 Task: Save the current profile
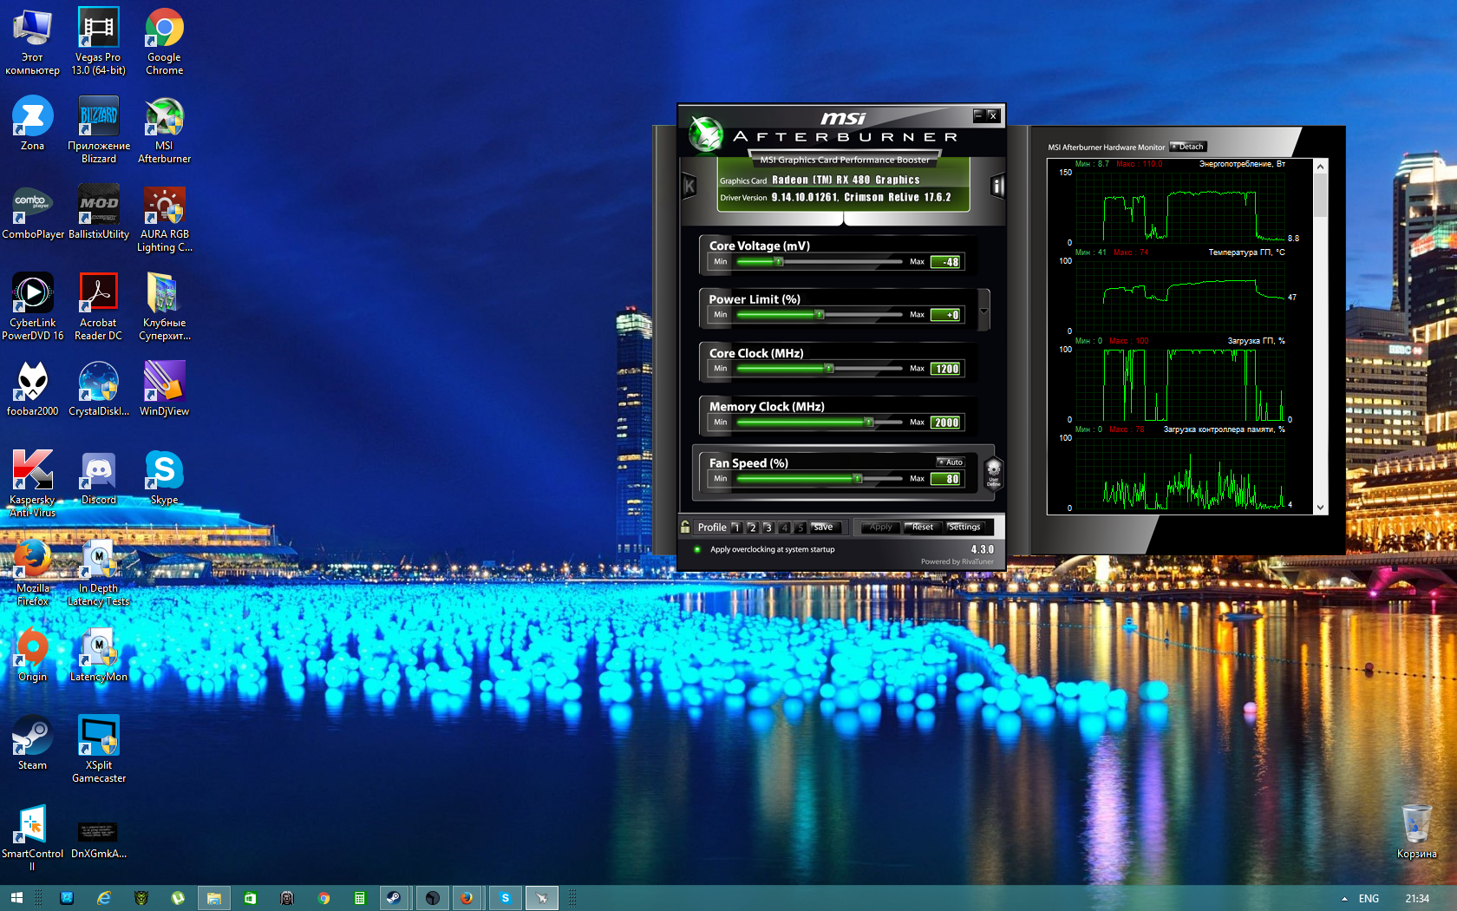(x=825, y=528)
